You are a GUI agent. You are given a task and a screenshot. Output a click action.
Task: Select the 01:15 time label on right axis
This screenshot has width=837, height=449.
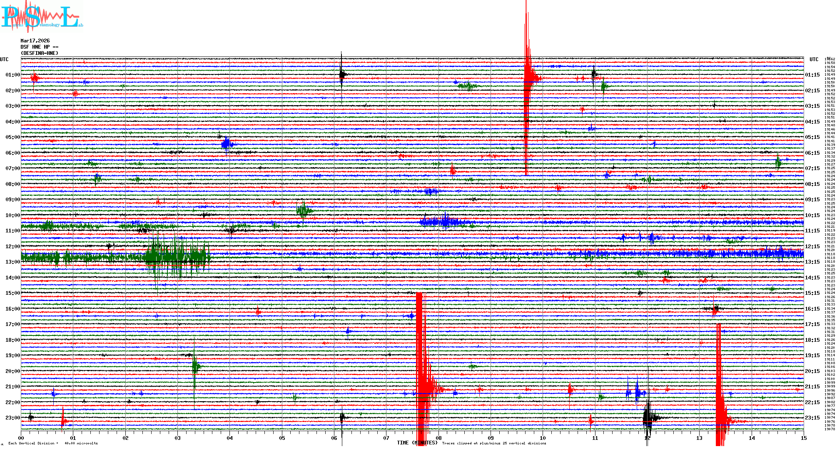click(812, 75)
